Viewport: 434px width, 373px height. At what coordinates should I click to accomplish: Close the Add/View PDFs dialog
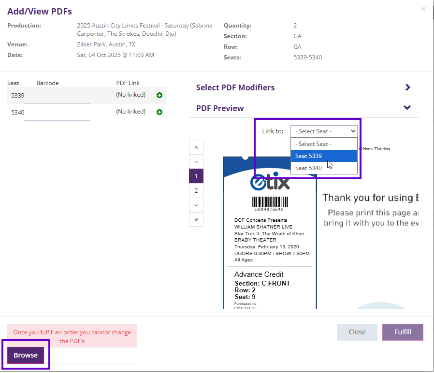pyautogui.click(x=357, y=332)
